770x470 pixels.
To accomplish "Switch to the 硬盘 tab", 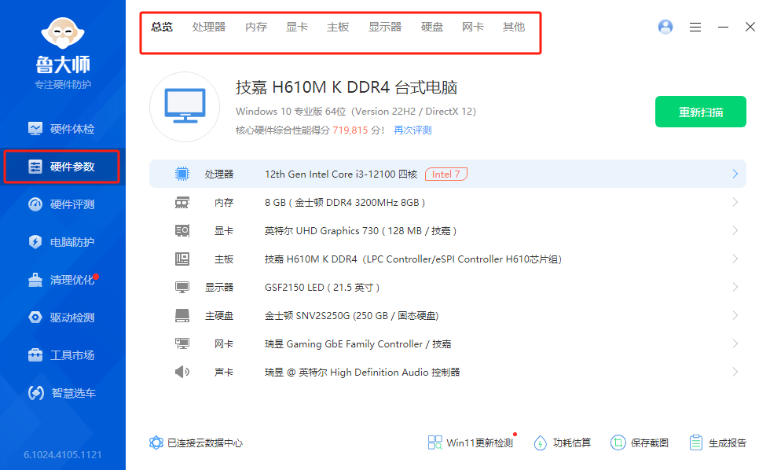I will tap(432, 27).
